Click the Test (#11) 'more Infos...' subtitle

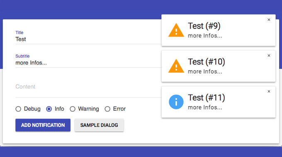click(x=205, y=107)
